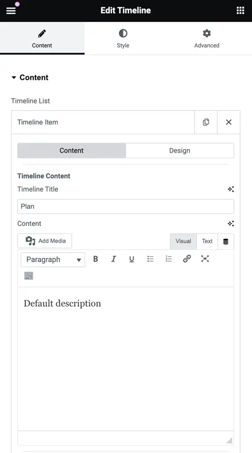Insert a numbered list
252x453 pixels.
click(x=169, y=259)
